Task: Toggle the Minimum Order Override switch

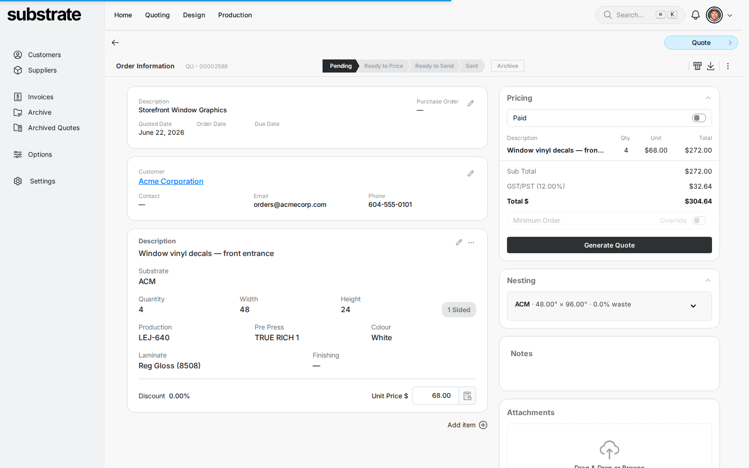Action: point(699,220)
